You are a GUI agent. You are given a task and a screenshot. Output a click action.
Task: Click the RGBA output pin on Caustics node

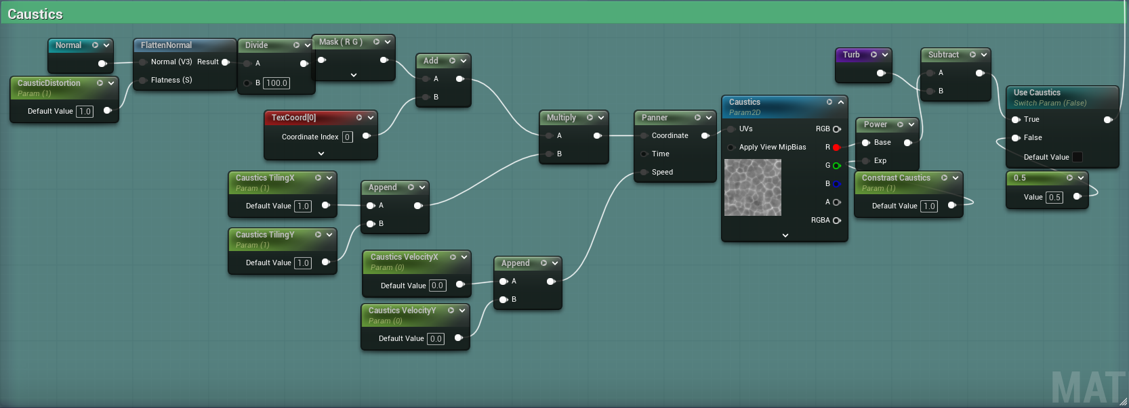click(836, 221)
